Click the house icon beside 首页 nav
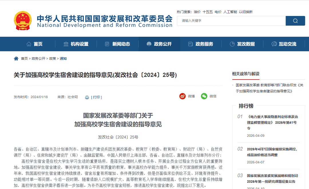The width and height of the screenshot is (309, 189). pos(29,44)
